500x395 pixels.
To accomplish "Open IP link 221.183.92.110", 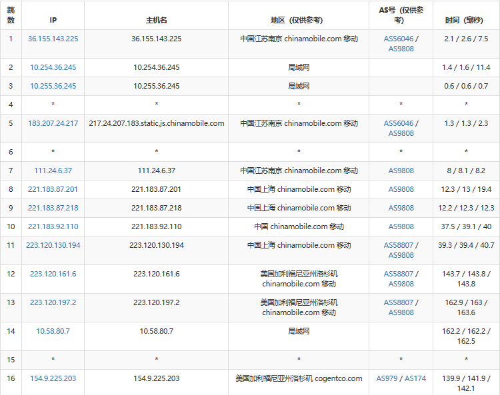I will (x=53, y=226).
